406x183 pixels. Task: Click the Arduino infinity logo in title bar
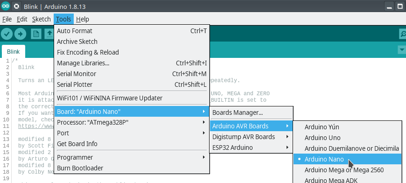click(5, 6)
